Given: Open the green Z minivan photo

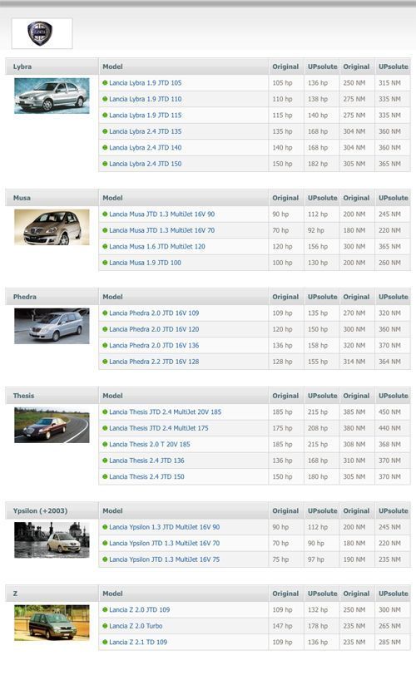Looking at the screenshot, I should click(52, 623).
